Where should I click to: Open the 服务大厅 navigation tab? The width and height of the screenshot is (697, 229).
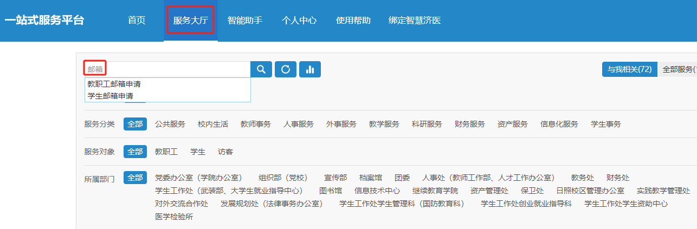point(191,21)
